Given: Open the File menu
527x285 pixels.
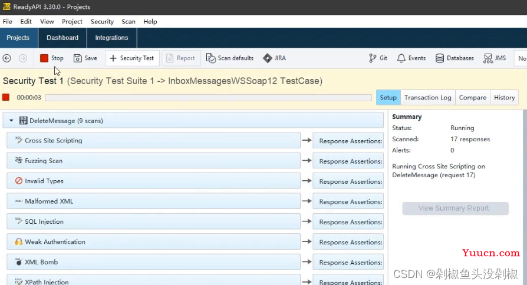Looking at the screenshot, I should 8,21.
